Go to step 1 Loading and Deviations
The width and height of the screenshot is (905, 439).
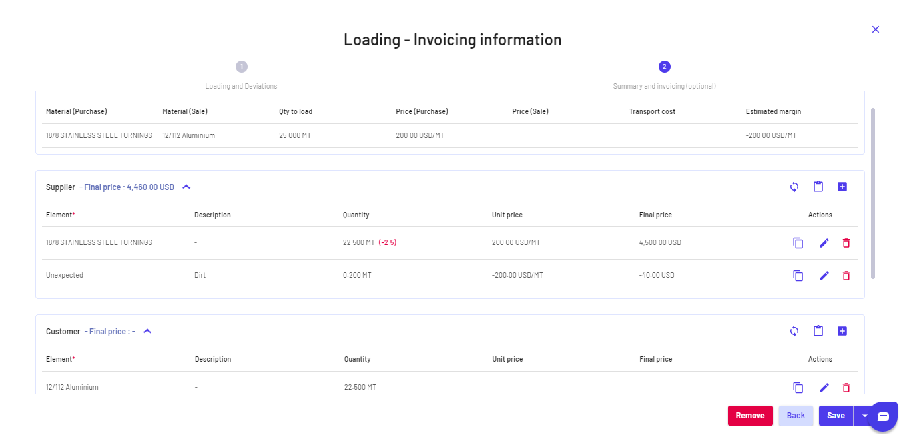tap(241, 67)
